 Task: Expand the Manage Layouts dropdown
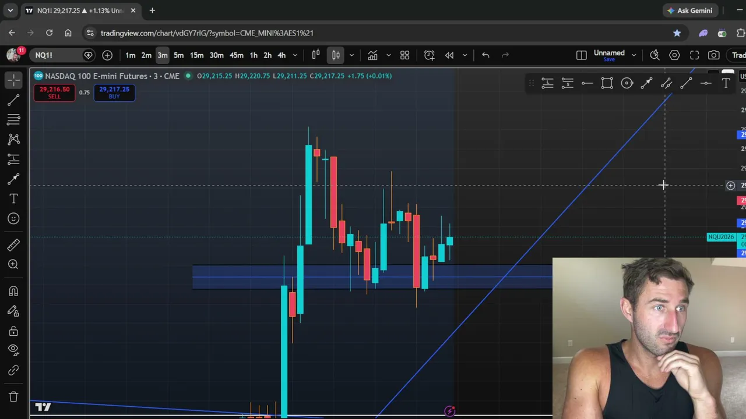point(634,55)
